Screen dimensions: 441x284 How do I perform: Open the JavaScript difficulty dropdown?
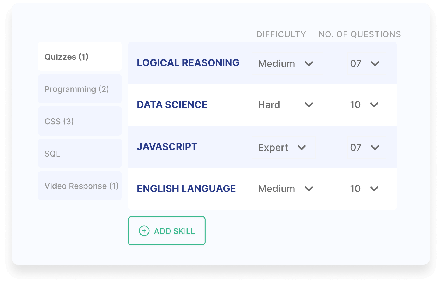[282, 147]
